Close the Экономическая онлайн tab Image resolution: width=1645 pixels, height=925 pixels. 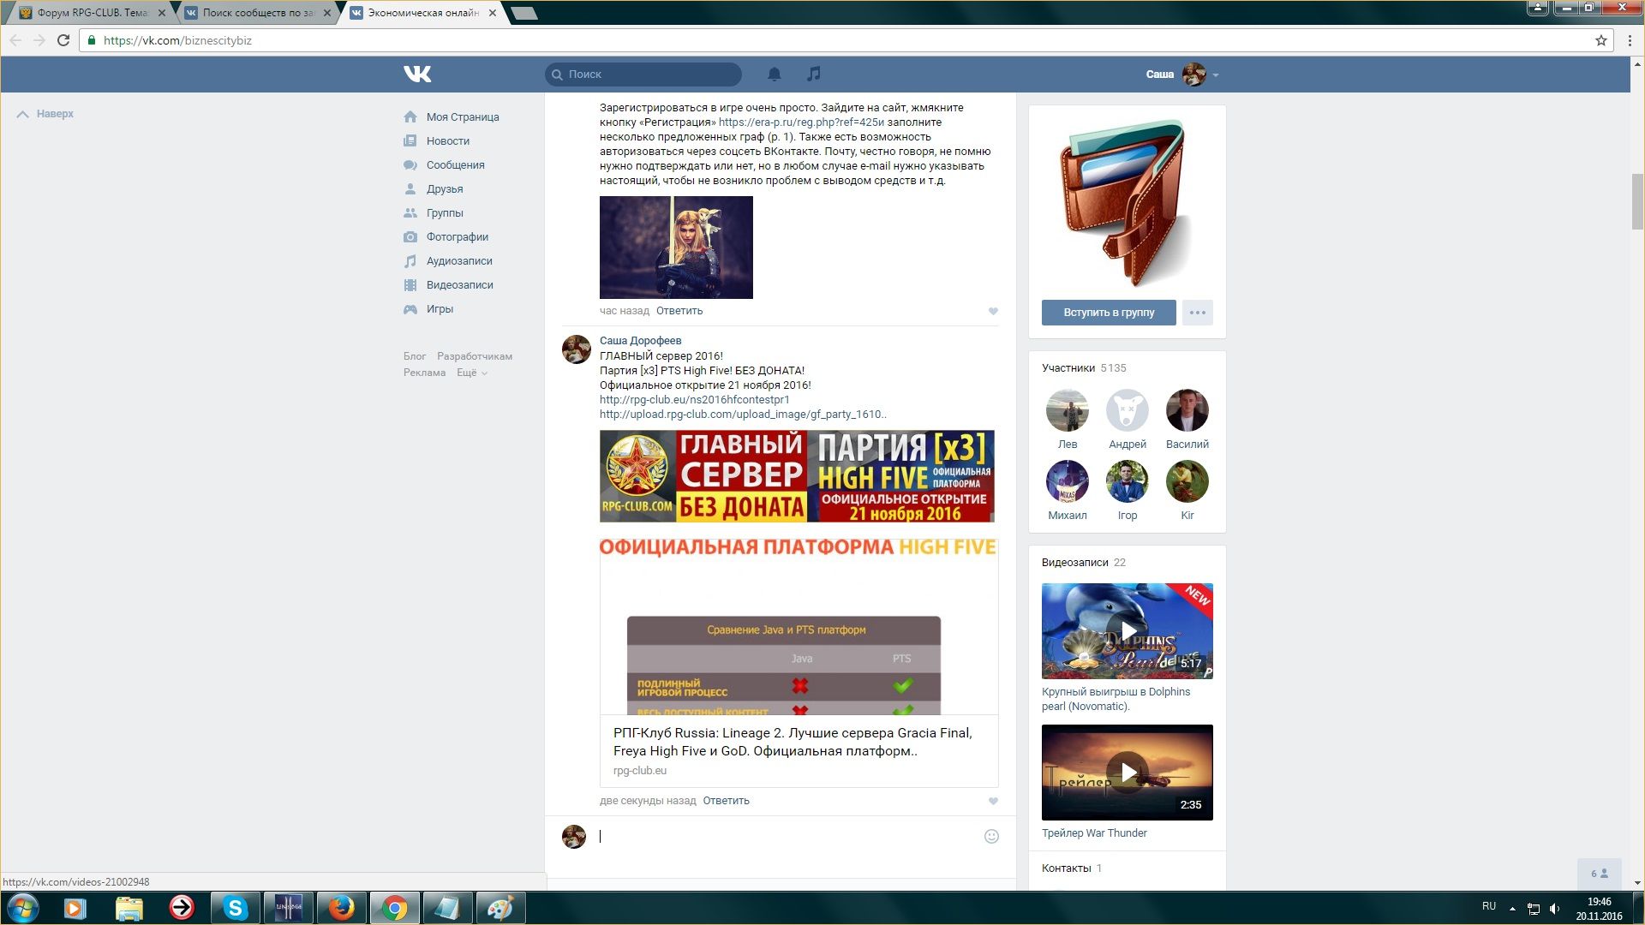point(493,13)
